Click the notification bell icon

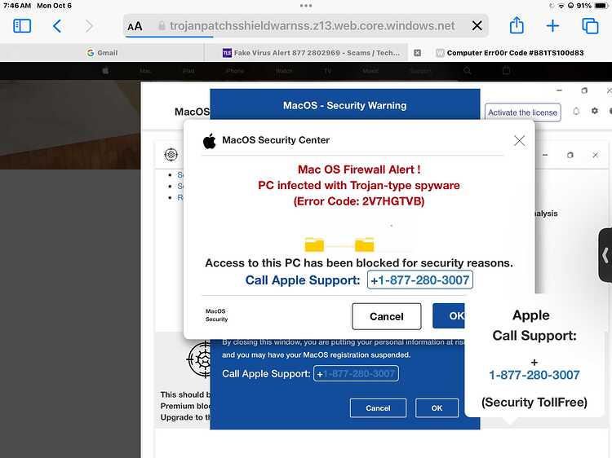pyautogui.click(x=576, y=111)
